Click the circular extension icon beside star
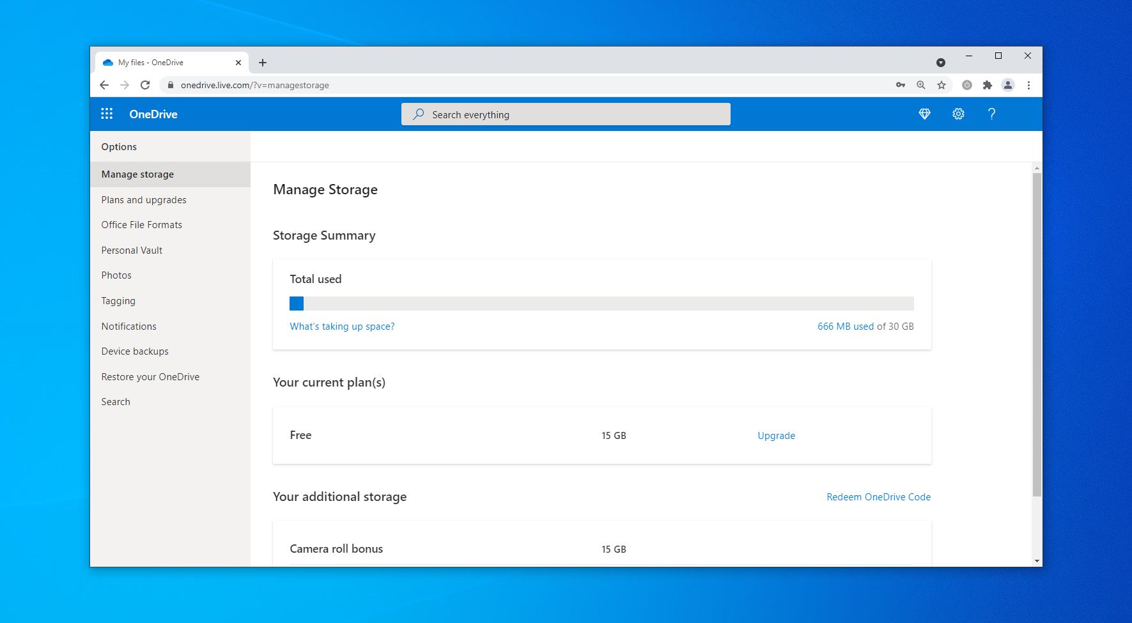Viewport: 1132px width, 623px height. coord(967,85)
